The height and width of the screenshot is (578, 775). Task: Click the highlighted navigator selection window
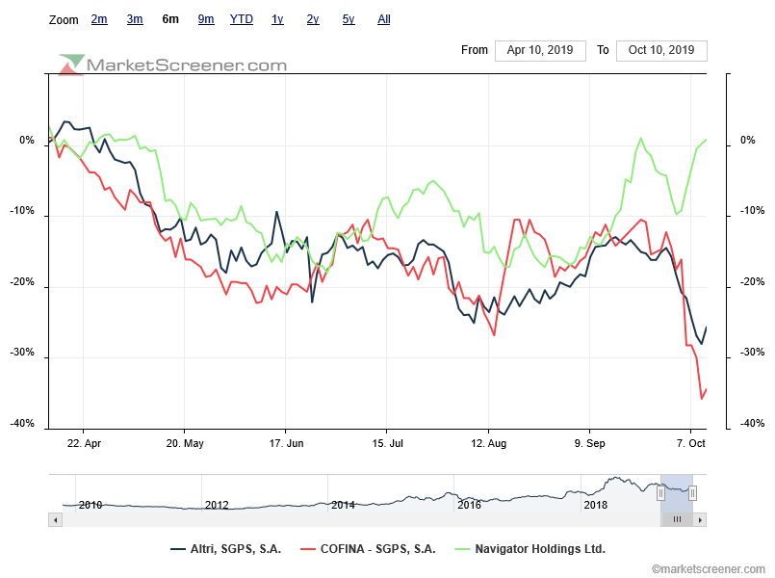coord(677,493)
